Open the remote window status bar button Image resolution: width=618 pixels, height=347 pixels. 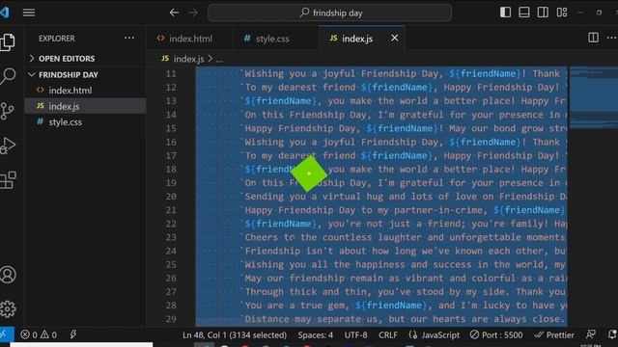point(7,334)
